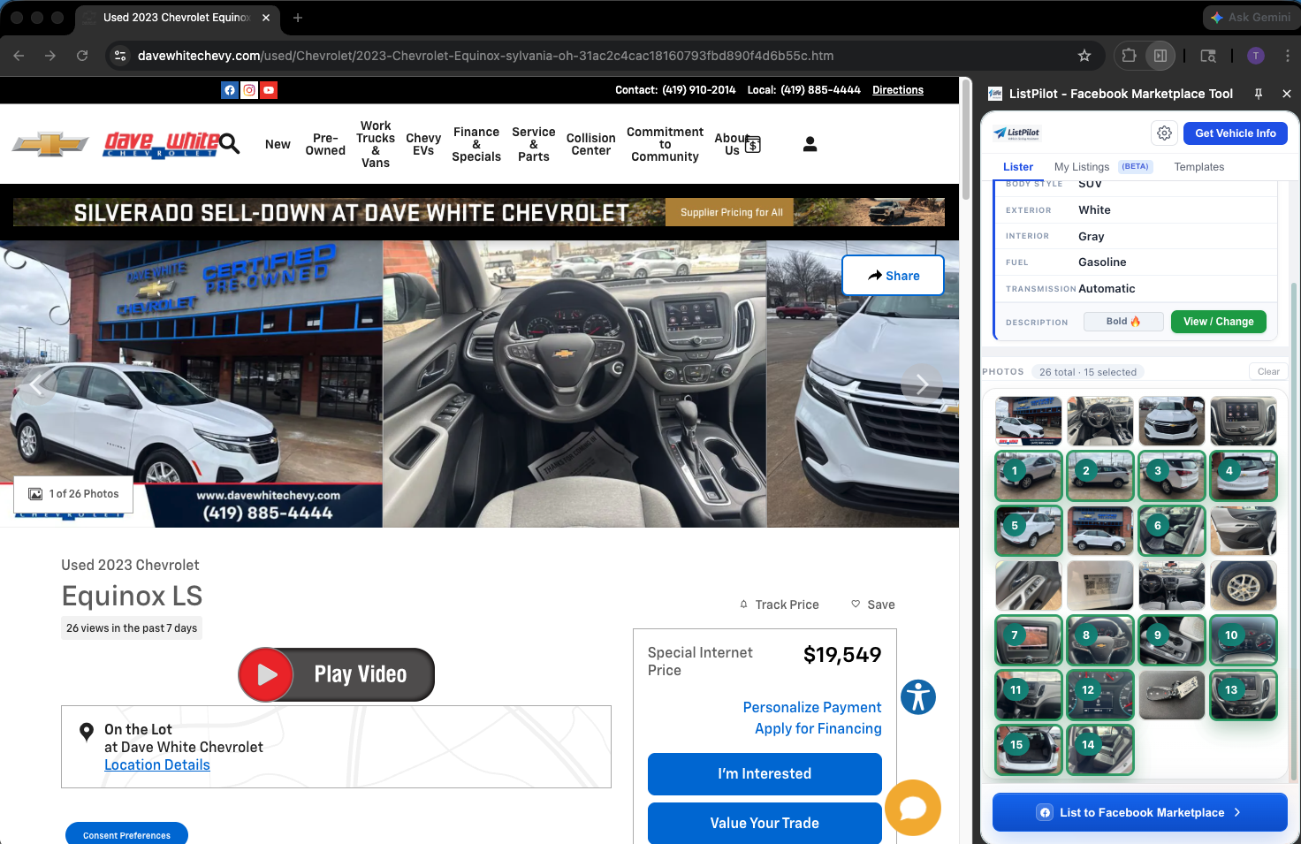The width and height of the screenshot is (1301, 844).
Task: Open the New vehicles menu
Action: tap(278, 144)
